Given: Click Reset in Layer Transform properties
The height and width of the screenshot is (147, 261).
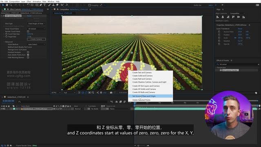Looking at the screenshot, I should pyautogui.click(x=240, y=29).
